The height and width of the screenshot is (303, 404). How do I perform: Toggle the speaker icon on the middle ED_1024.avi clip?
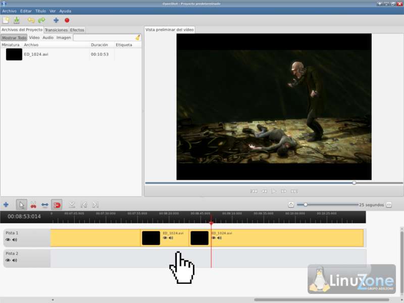coord(171,238)
